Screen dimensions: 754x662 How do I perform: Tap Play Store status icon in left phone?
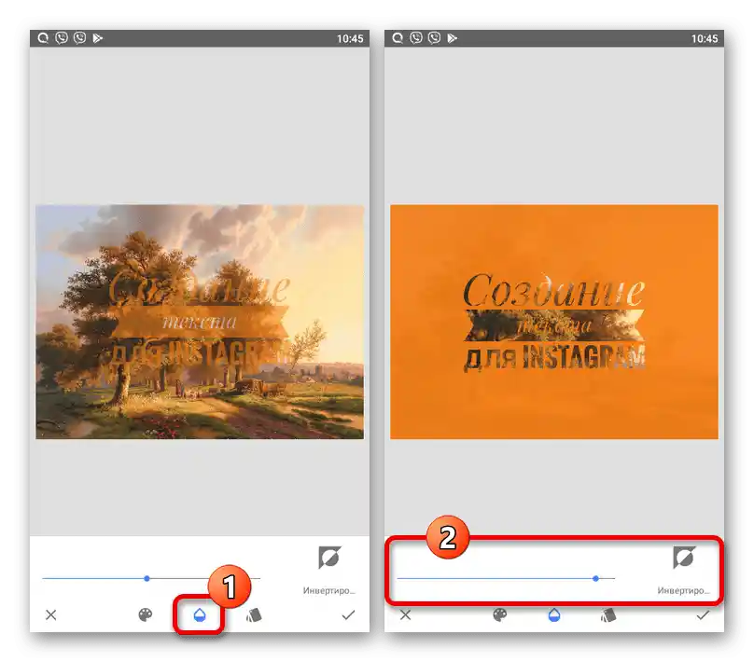[x=98, y=38]
